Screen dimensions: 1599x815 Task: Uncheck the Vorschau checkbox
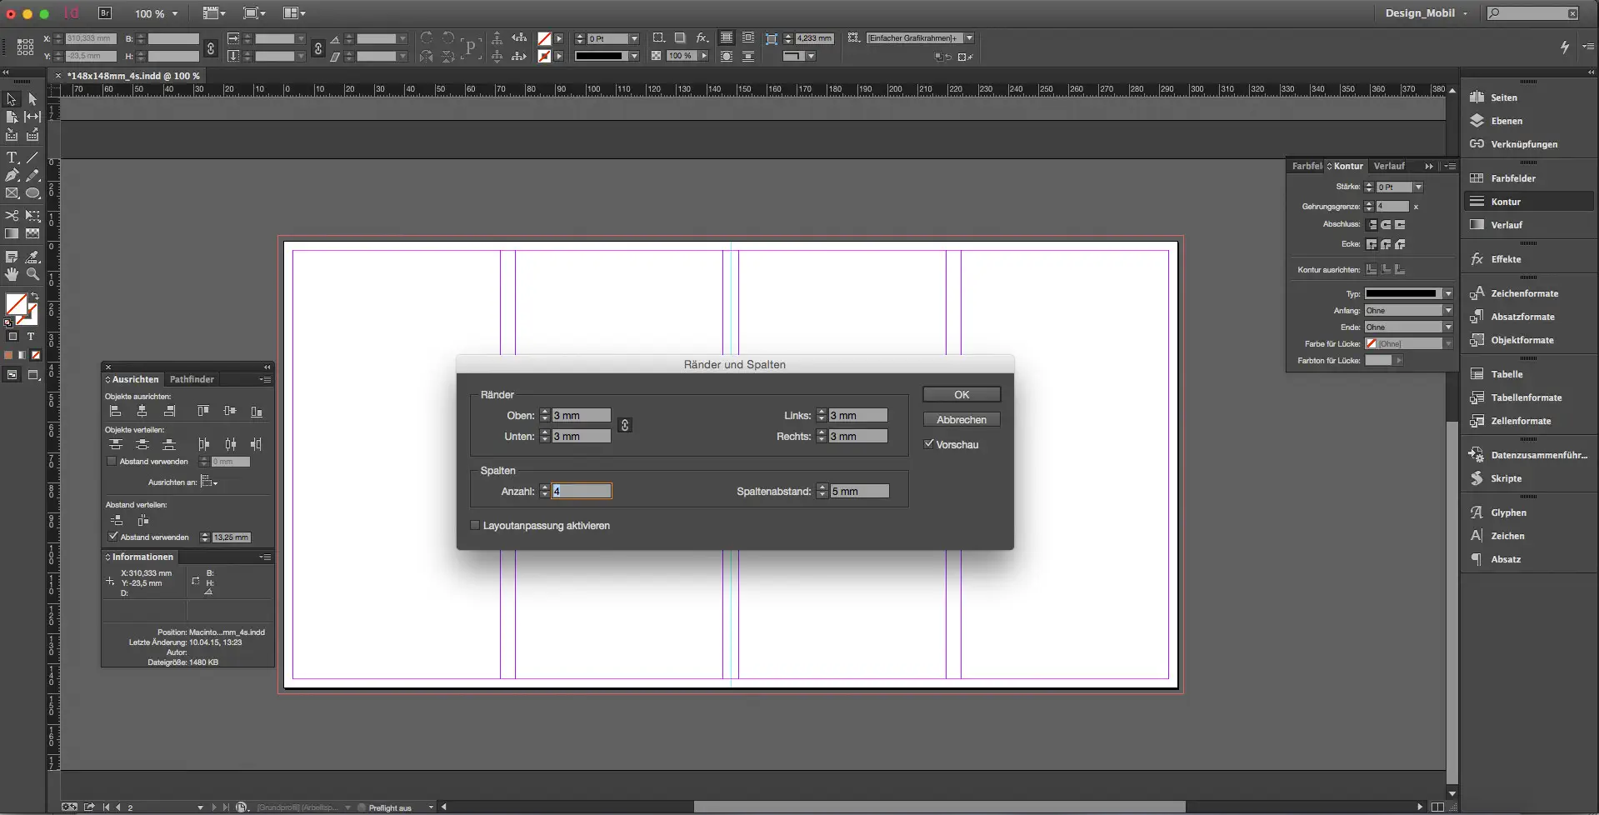(x=929, y=444)
